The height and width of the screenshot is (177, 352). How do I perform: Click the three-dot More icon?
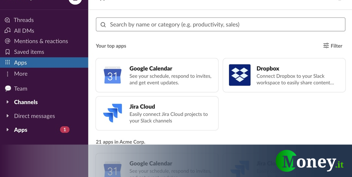point(8,74)
